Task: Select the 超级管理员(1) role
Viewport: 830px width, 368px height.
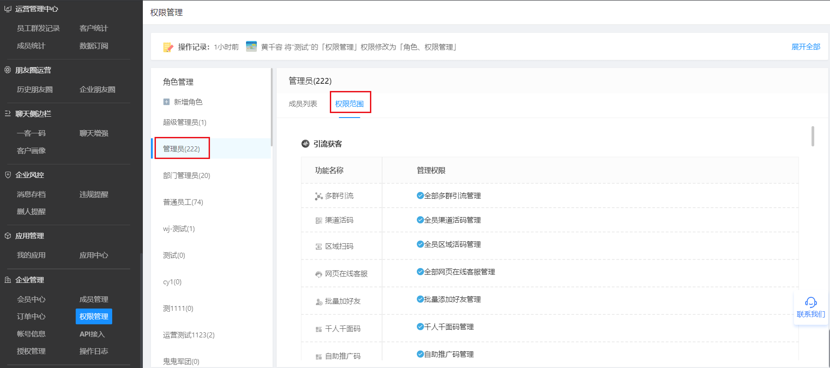Action: [x=185, y=122]
